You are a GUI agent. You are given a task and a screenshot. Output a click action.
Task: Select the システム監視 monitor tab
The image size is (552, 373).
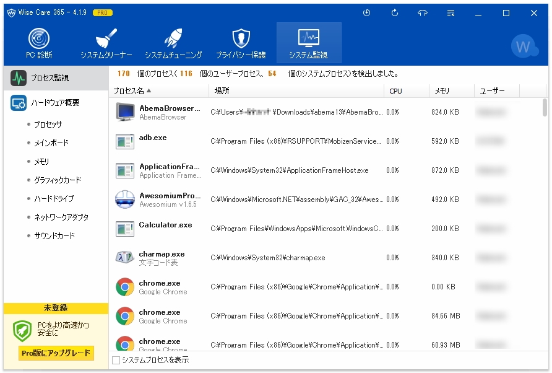tap(309, 43)
